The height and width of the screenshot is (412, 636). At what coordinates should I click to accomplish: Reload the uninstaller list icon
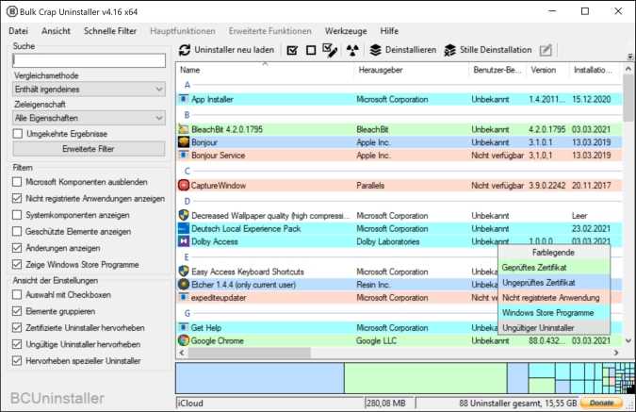point(185,50)
